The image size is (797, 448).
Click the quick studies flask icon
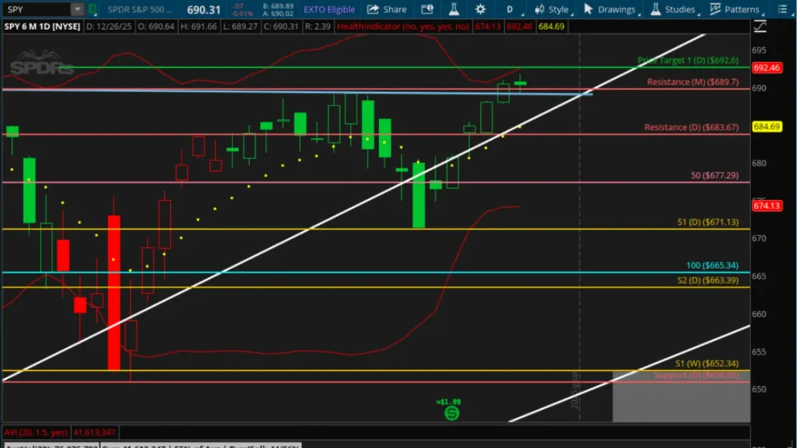pos(453,9)
